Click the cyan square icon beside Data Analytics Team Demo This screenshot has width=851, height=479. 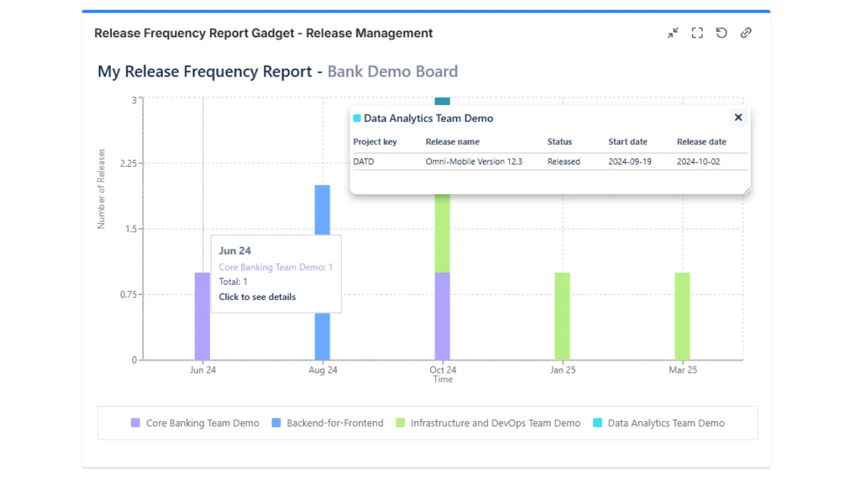357,118
